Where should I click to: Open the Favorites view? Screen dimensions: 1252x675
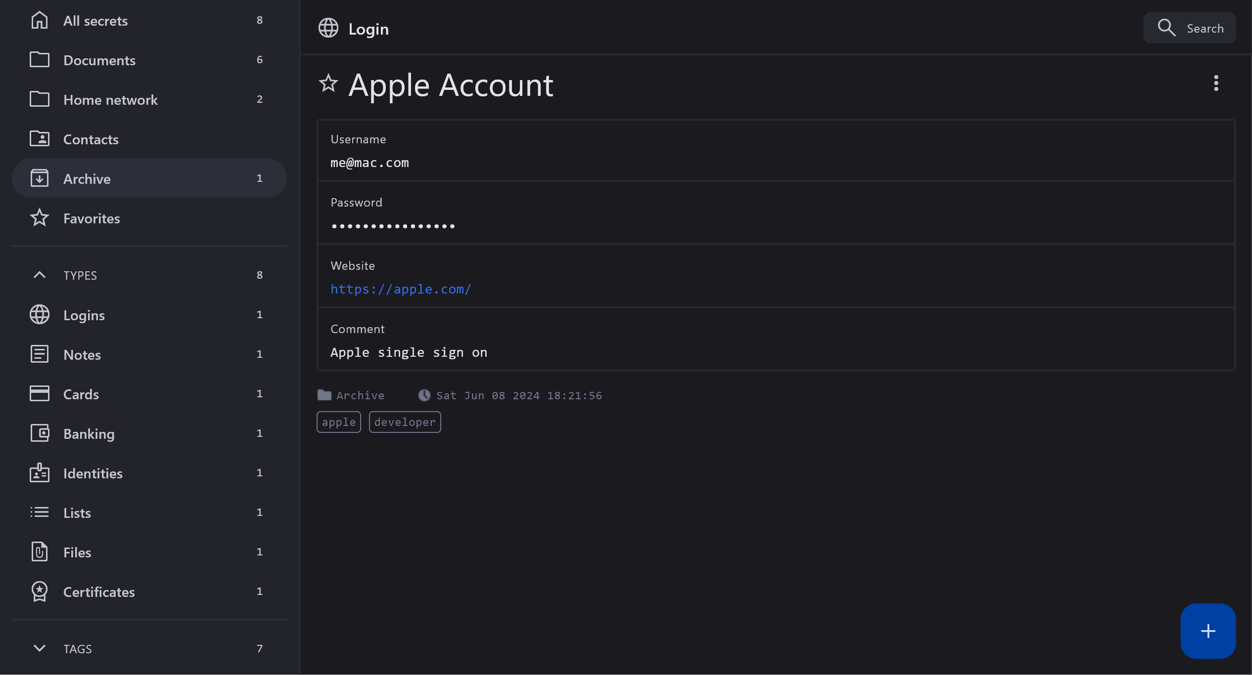pos(92,218)
